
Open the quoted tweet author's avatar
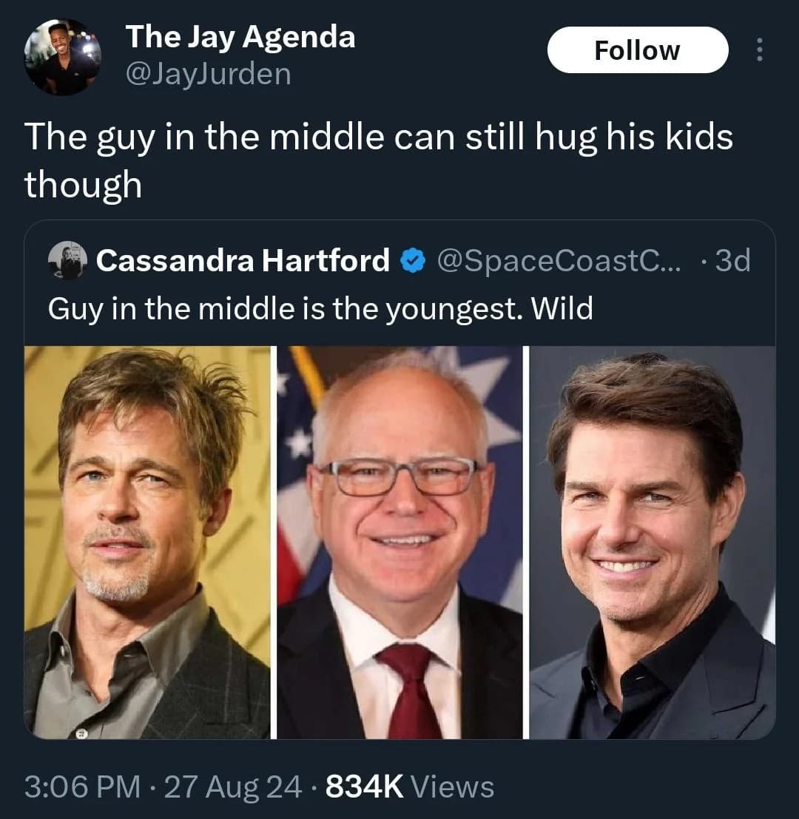(67, 260)
